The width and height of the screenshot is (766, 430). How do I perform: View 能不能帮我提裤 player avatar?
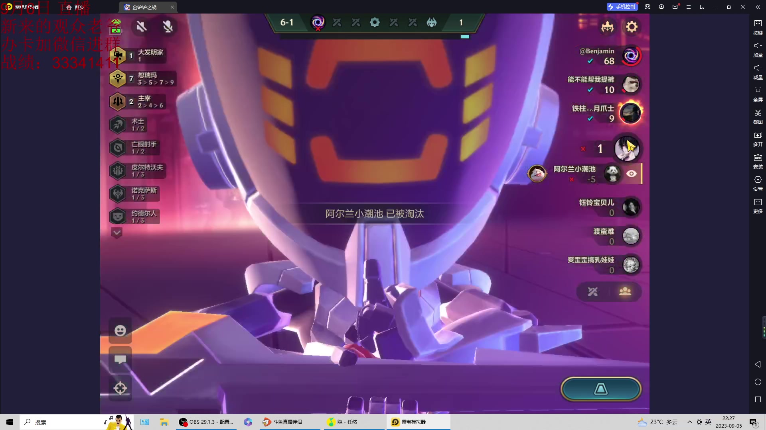pos(631,84)
